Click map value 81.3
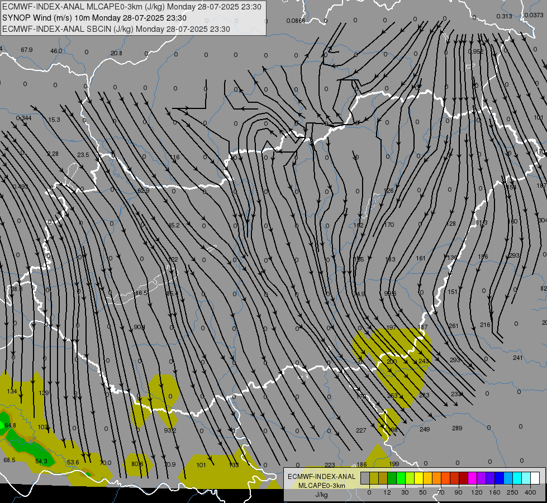This screenshot has height=503, width=547. 482,222
